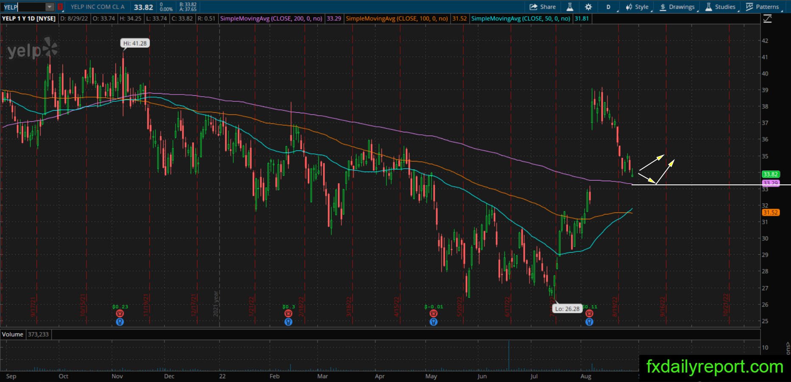Click the Nov label on the time axis
This screenshot has width=791, height=382.
click(x=117, y=376)
